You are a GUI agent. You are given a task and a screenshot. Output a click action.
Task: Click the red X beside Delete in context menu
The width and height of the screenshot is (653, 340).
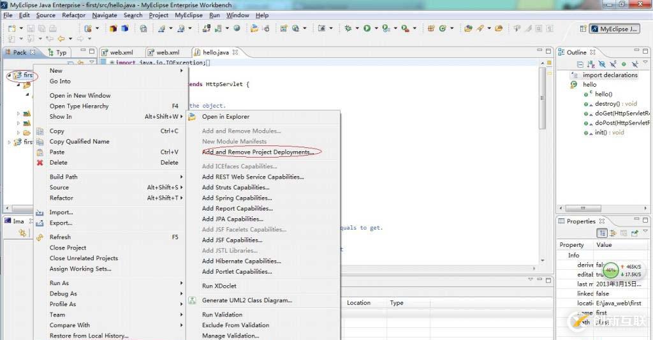[40, 163]
